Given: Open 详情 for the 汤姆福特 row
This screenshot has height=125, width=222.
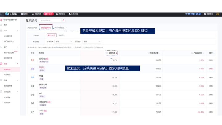Looking at the screenshot, I should (211, 103).
